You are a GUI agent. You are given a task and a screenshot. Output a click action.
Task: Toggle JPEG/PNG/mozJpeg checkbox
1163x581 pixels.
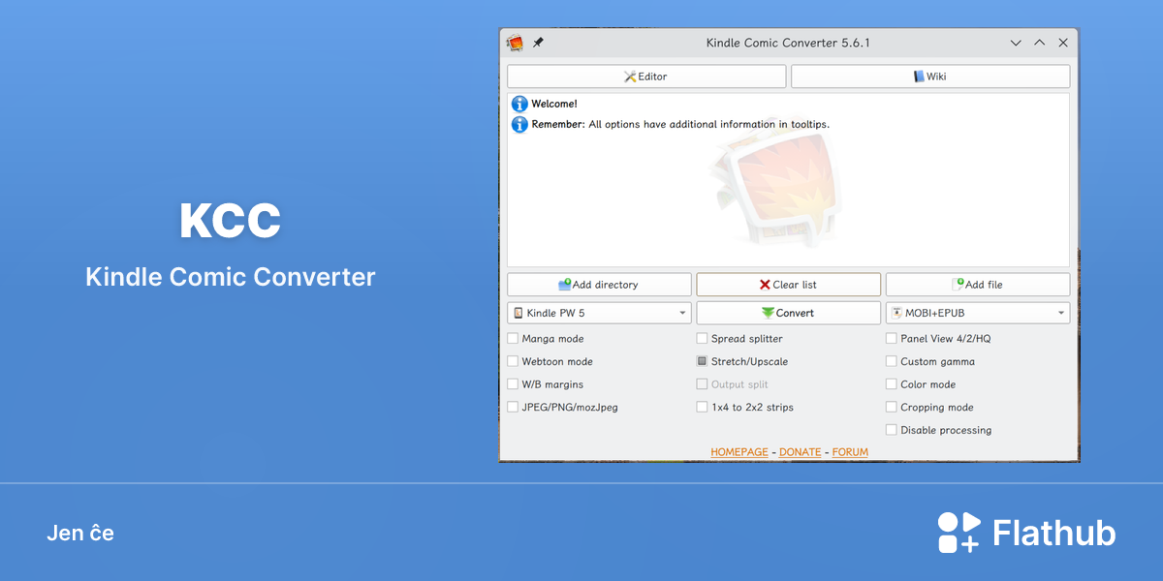(513, 408)
